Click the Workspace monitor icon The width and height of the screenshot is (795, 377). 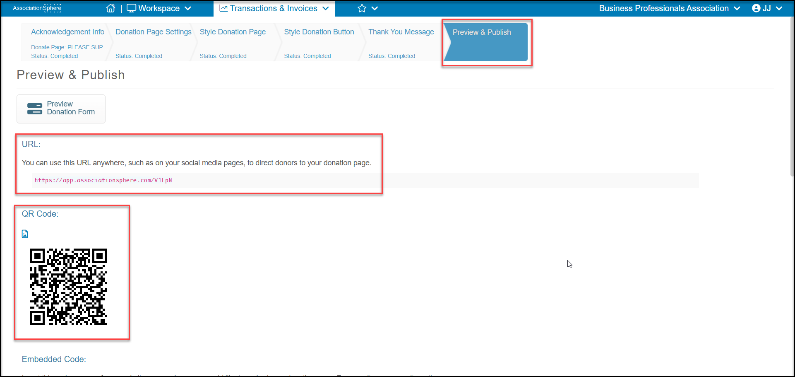tap(131, 8)
